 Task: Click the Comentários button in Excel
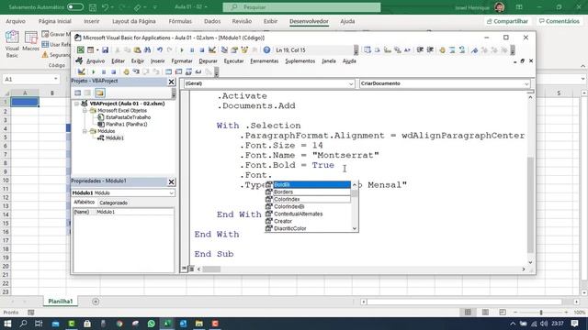560,21
